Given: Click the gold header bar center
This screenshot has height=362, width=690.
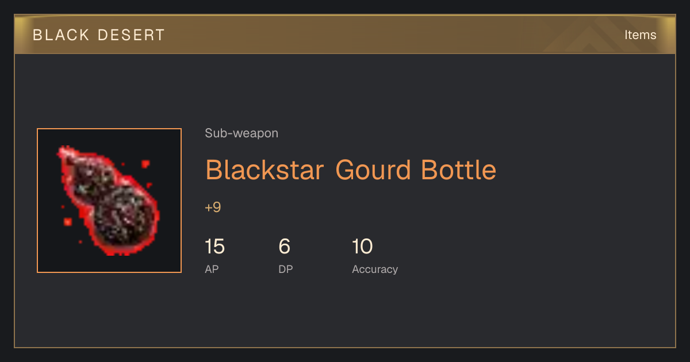Looking at the screenshot, I should (x=345, y=34).
